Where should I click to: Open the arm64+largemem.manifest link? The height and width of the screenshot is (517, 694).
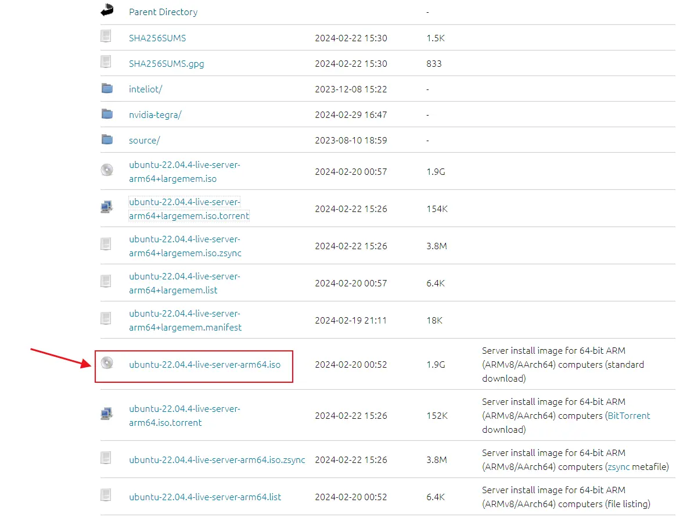click(x=185, y=321)
